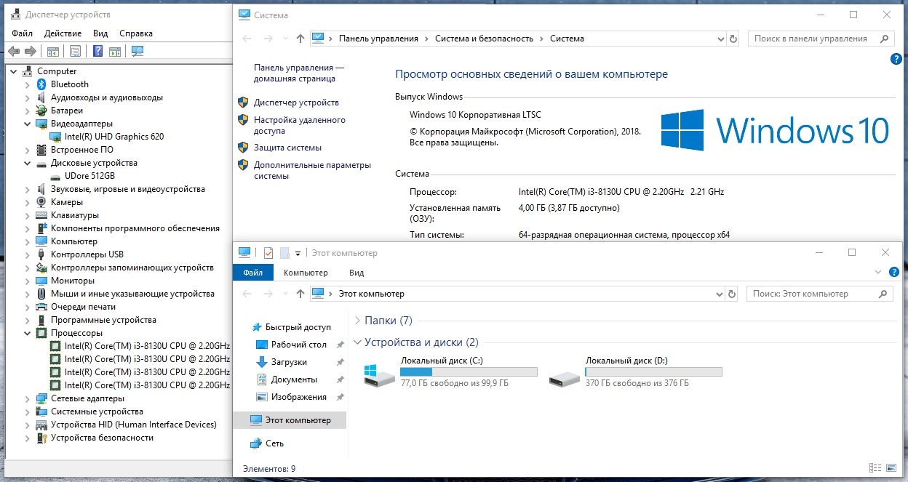The height and width of the screenshot is (482, 908).
Task: Click the Батареи battery icon
Action: pos(43,111)
